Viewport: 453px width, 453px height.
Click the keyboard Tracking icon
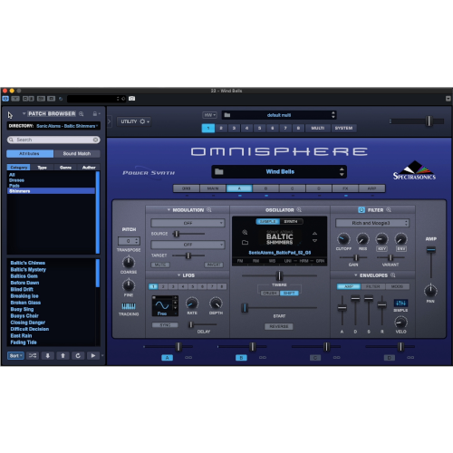(x=129, y=306)
